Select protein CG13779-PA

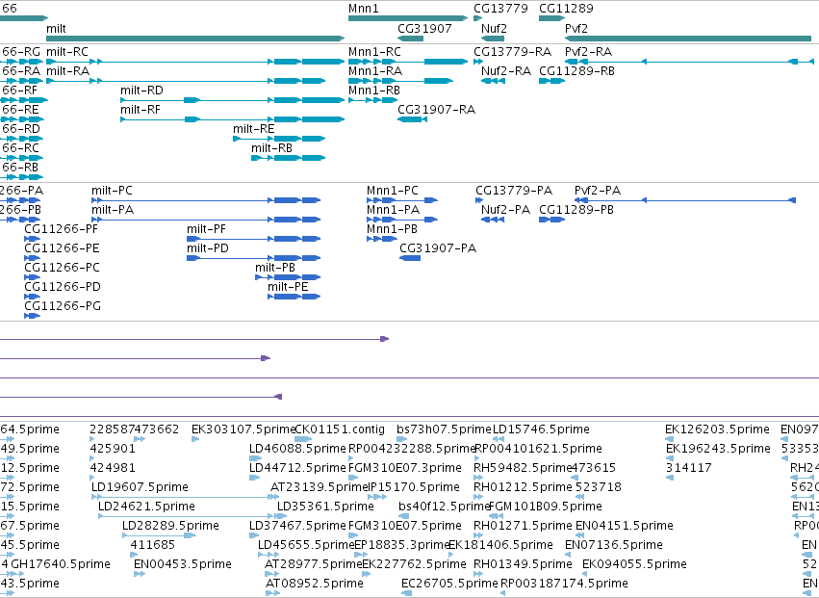514,191
